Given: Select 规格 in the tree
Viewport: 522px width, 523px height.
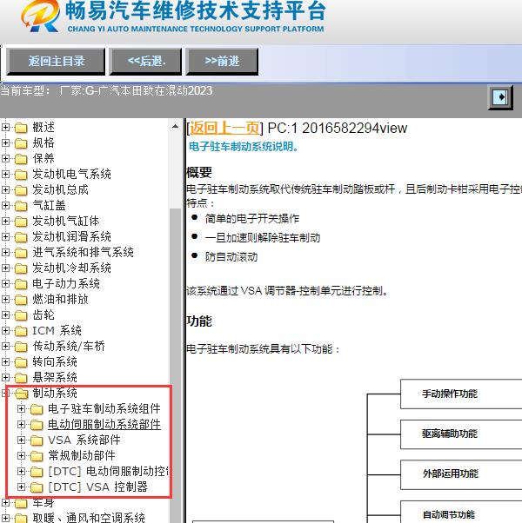Looking at the screenshot, I should (43, 142).
